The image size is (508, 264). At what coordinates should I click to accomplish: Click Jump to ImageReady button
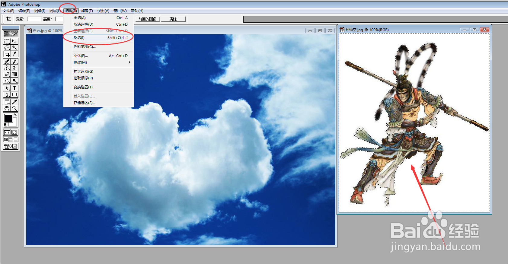point(11,146)
